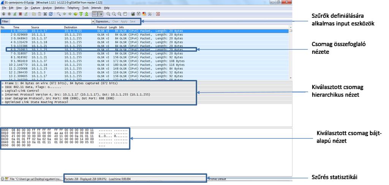Open the Telephony menu
The width and height of the screenshot is (389, 185).
pyautogui.click(x=73, y=8)
